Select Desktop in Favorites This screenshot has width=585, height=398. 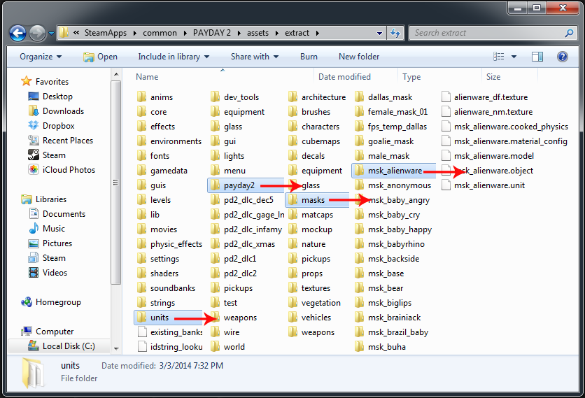pos(50,97)
